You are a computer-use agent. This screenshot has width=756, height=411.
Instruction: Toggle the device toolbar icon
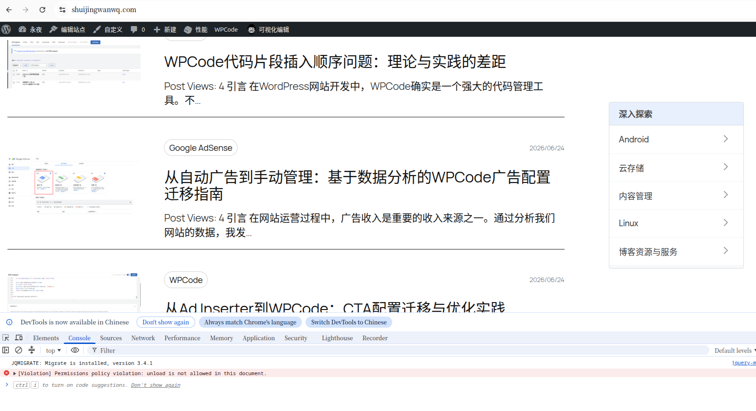(19, 338)
